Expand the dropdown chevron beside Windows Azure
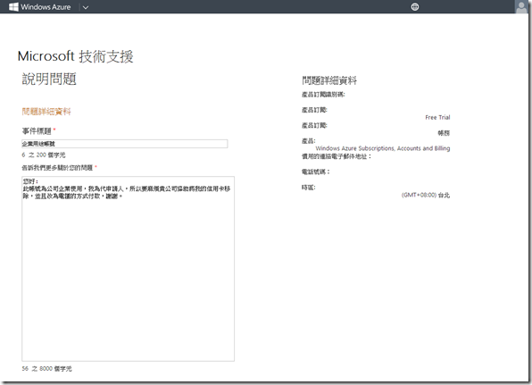This screenshot has height=385, width=532. pyautogui.click(x=86, y=7)
